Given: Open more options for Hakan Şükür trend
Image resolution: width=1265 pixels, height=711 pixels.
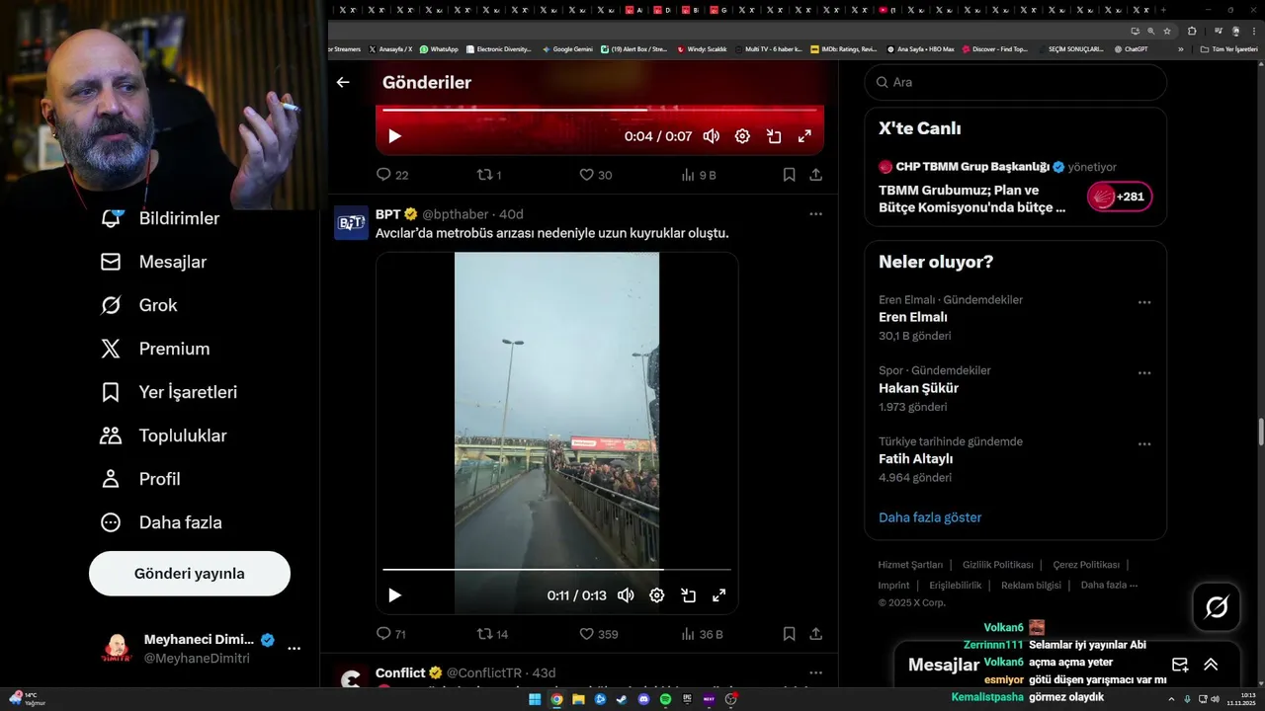Looking at the screenshot, I should (x=1144, y=373).
